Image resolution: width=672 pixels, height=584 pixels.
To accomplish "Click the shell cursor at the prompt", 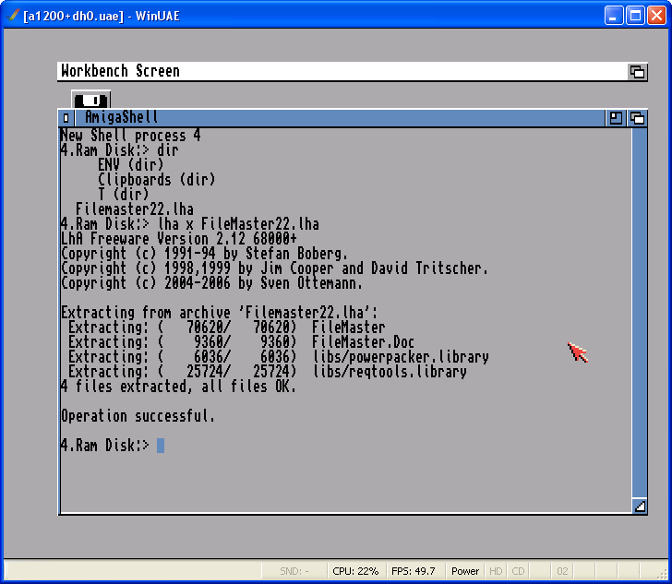I will click(161, 446).
